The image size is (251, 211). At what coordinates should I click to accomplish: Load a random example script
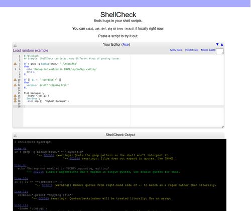pyautogui.click(x=31, y=50)
